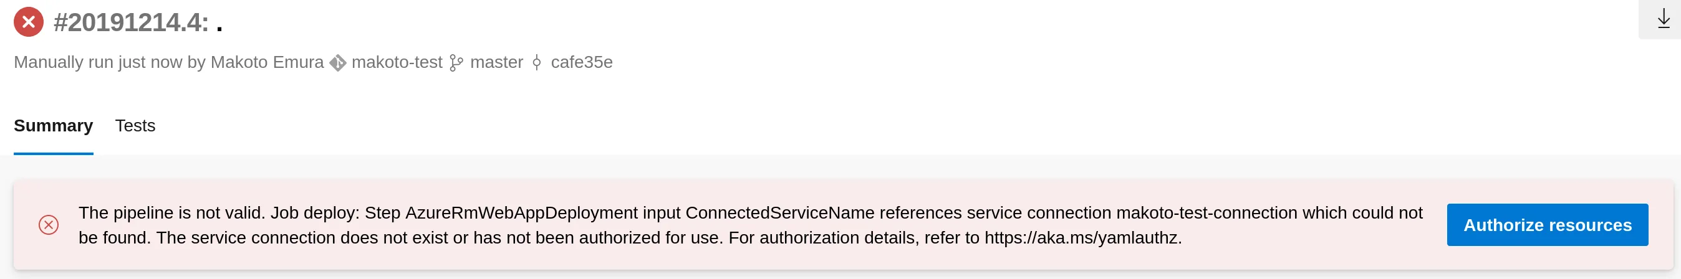Download logs using the download arrow icon
The width and height of the screenshot is (1681, 279).
1664,19
